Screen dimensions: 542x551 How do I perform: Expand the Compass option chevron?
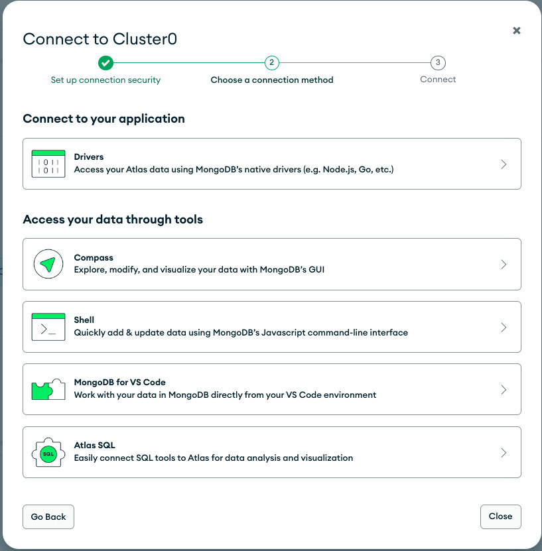[x=504, y=265]
